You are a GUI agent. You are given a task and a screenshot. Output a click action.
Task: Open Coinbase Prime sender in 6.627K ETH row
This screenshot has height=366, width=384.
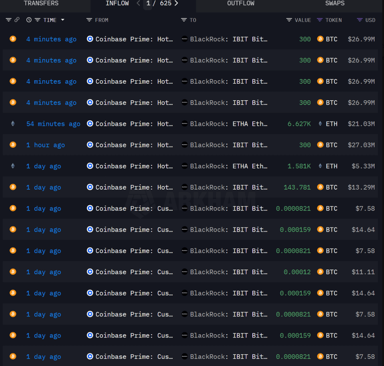[134, 124]
